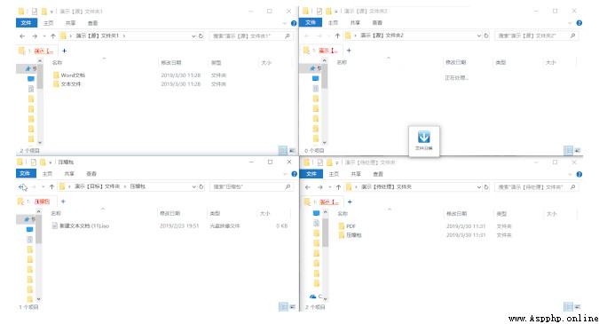
Task: Add new tab in bottom-right window
Action: tap(350, 202)
